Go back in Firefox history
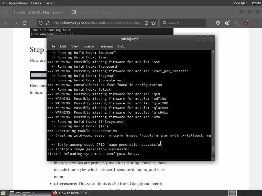Viewport: 262px width, 196px height. [6, 23]
